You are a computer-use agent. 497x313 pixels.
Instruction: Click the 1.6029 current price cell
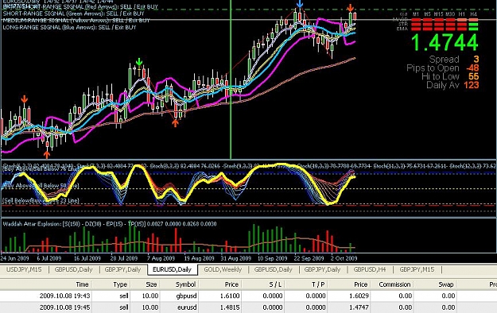(359, 296)
